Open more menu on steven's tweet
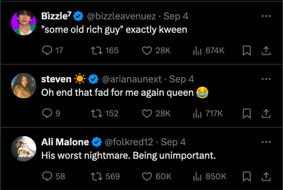Screen dimensions: 283x190 (266, 78)
